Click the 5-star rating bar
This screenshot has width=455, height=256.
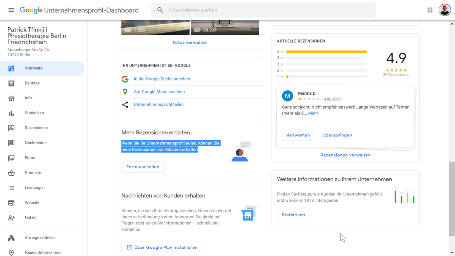pos(326,52)
